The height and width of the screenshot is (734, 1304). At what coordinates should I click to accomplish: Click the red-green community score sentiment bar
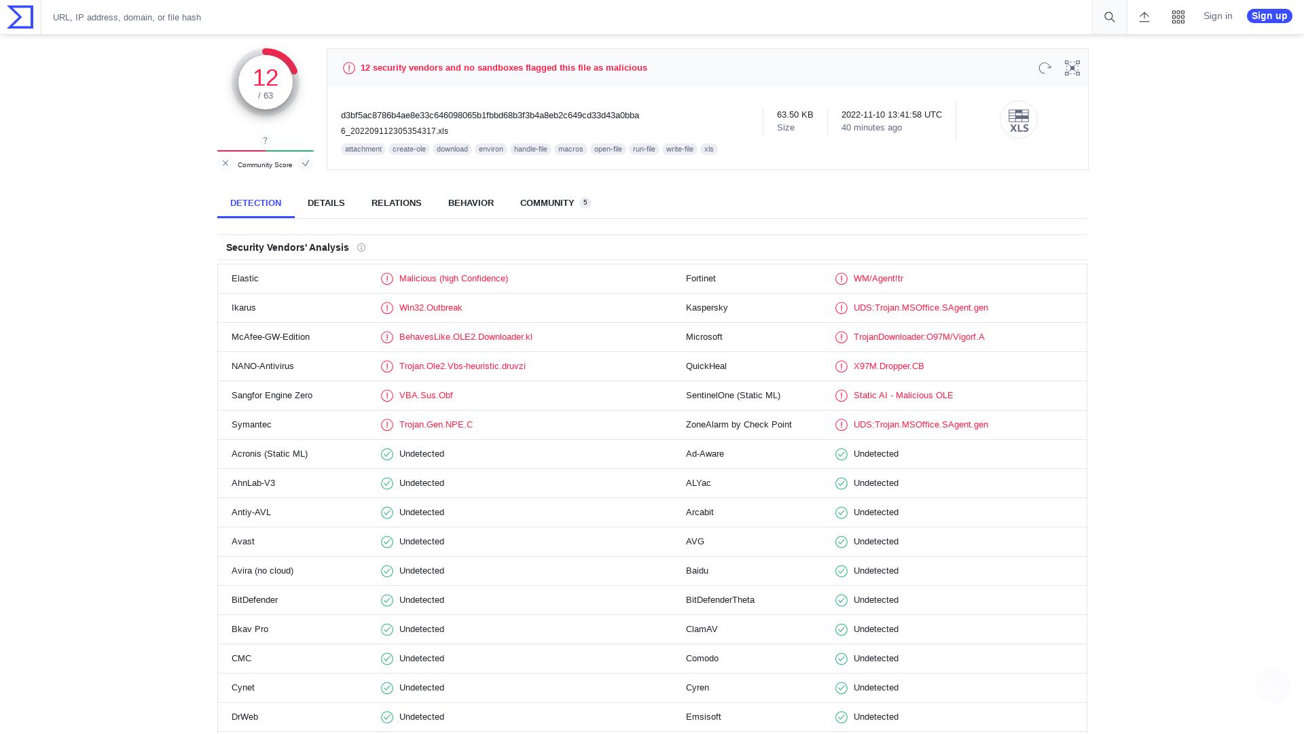click(x=265, y=152)
